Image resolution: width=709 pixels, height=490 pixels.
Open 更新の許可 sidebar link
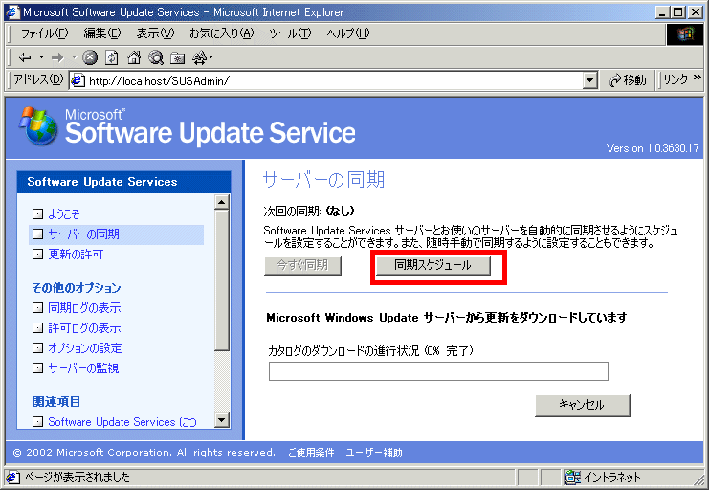(76, 255)
